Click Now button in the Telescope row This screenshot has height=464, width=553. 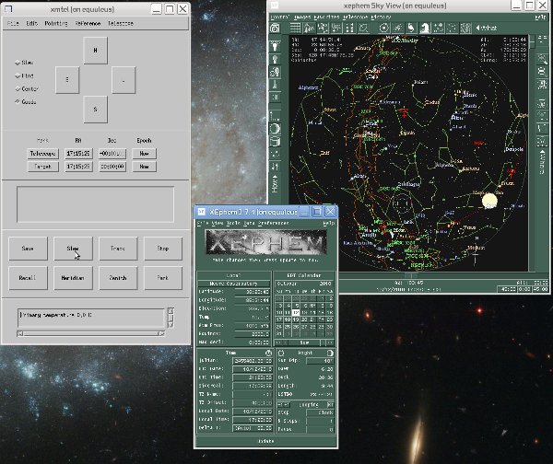click(145, 153)
